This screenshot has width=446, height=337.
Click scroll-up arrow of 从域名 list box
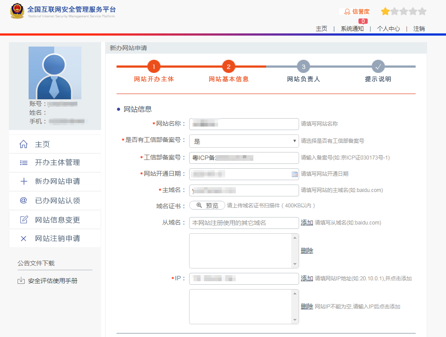point(295,238)
